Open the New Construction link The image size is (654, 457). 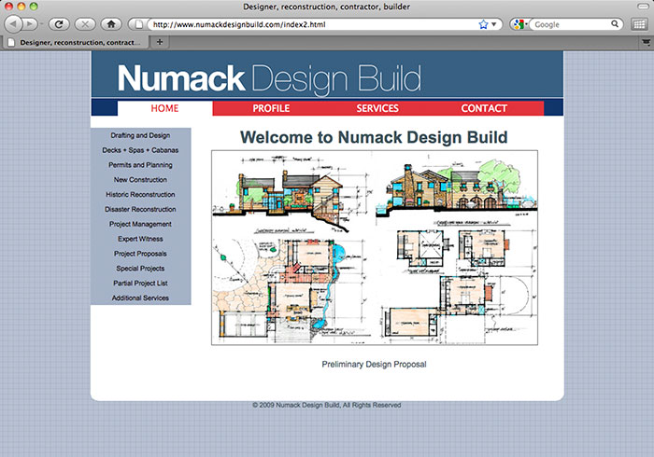(140, 180)
